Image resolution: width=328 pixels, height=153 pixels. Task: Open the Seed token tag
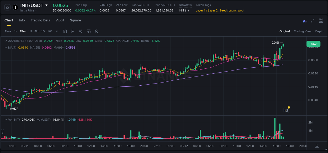pyautogui.click(x=223, y=10)
